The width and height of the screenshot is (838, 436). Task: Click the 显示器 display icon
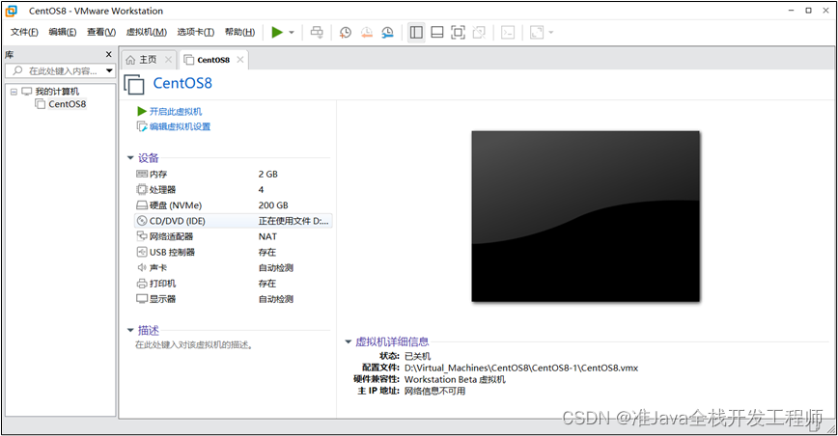[142, 299]
